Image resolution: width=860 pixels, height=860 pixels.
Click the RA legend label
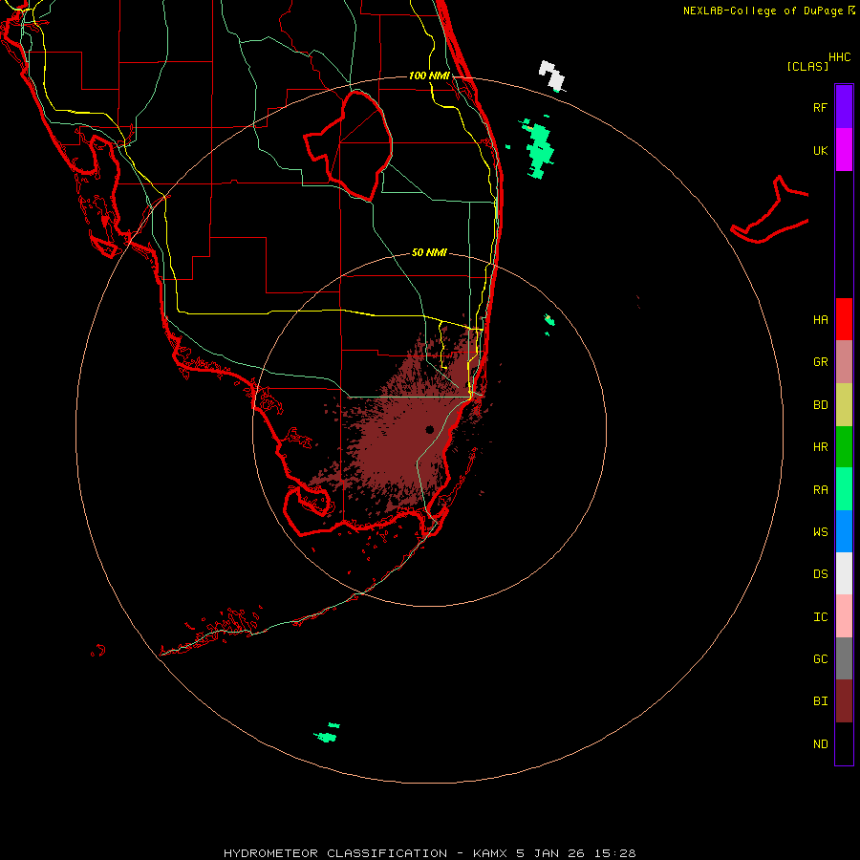(820, 490)
